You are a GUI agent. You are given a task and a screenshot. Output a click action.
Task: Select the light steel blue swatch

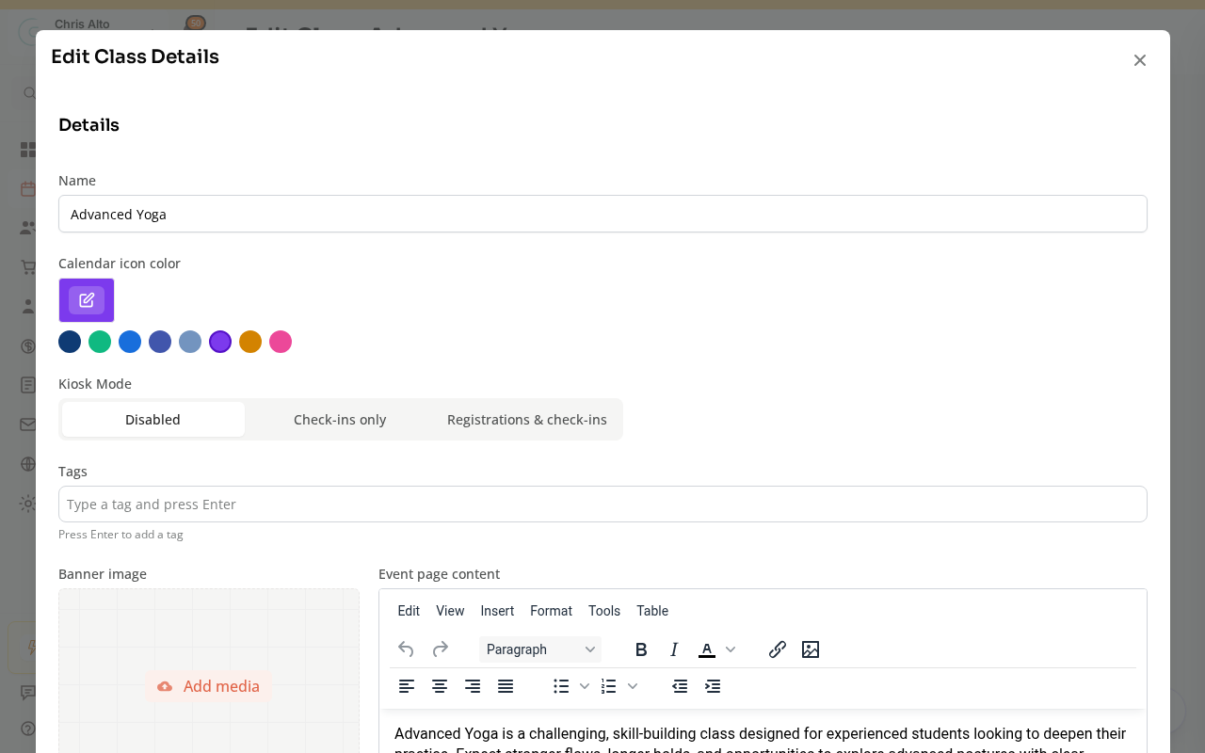point(190,342)
